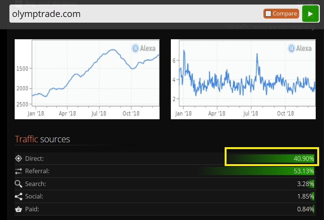Click the green play submit button
This screenshot has width=324, height=220.
[310, 14]
